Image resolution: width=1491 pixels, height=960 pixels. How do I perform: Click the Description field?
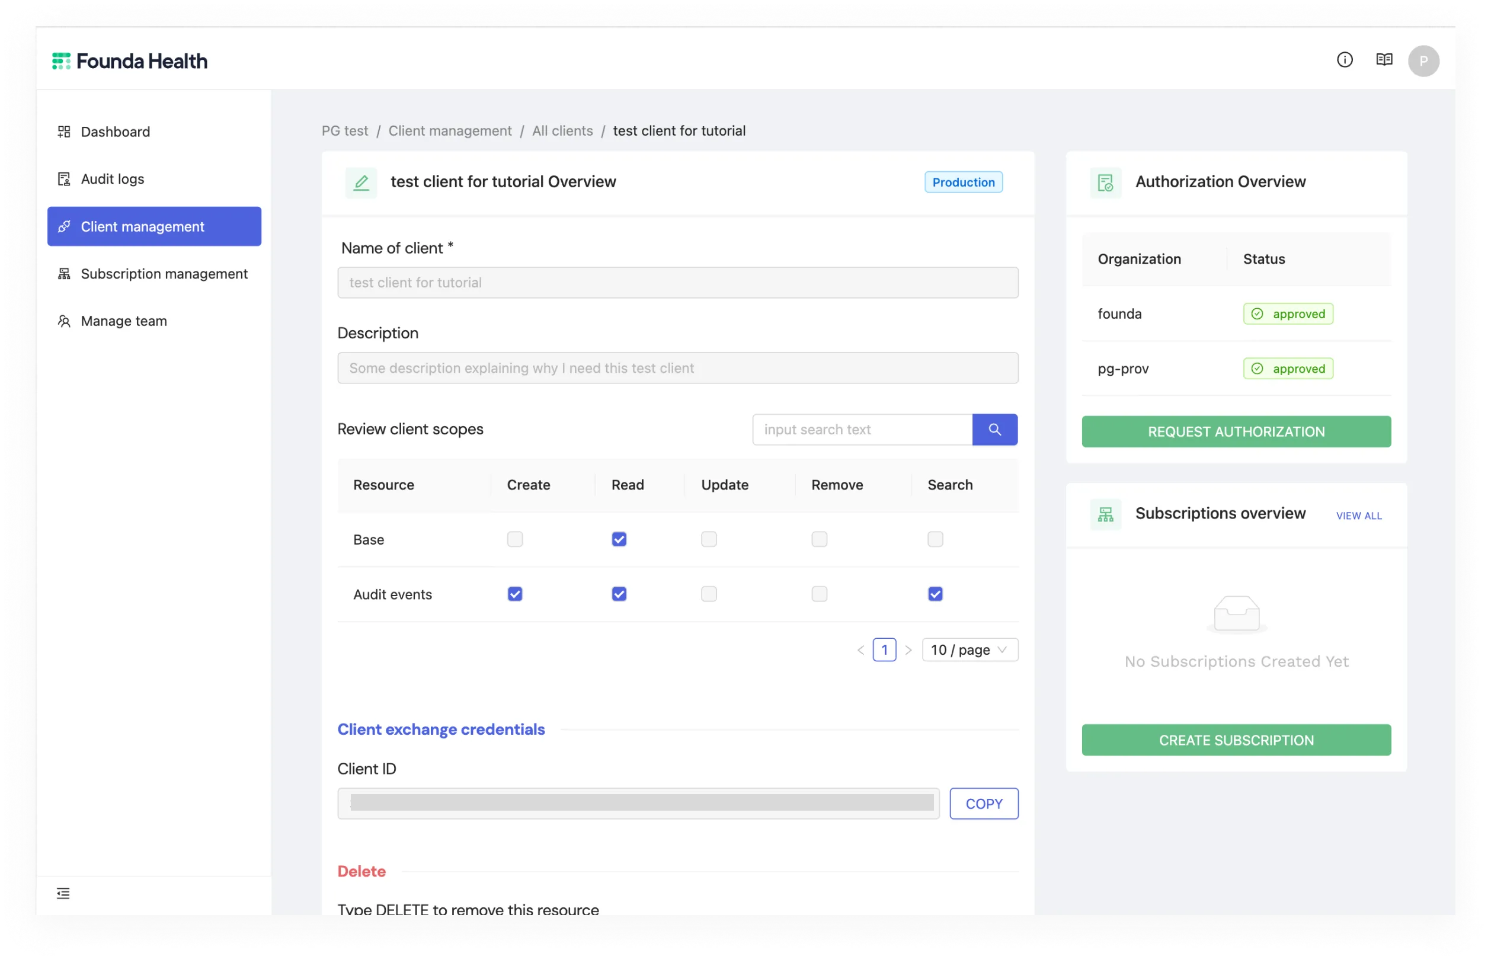coord(677,369)
